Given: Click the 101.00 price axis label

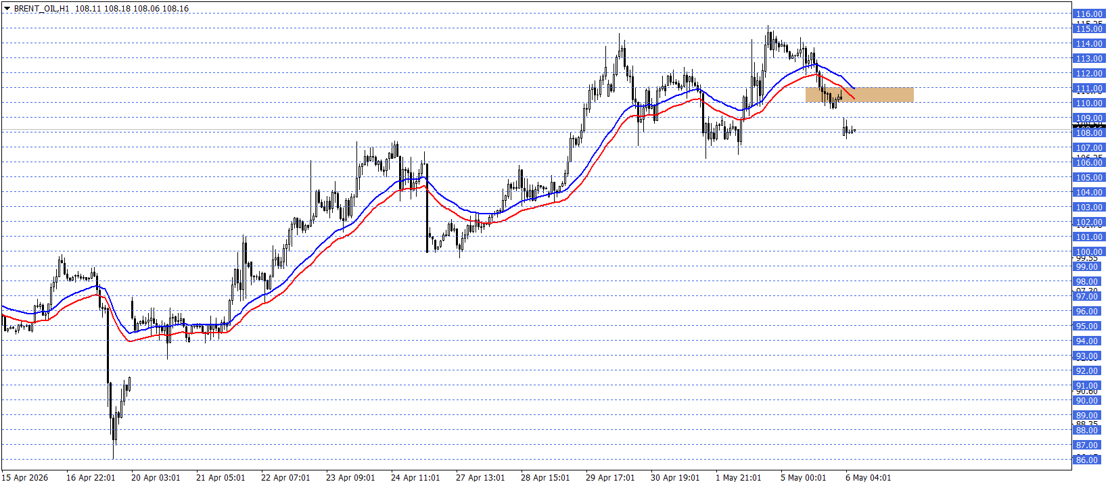Looking at the screenshot, I should 1089,237.
